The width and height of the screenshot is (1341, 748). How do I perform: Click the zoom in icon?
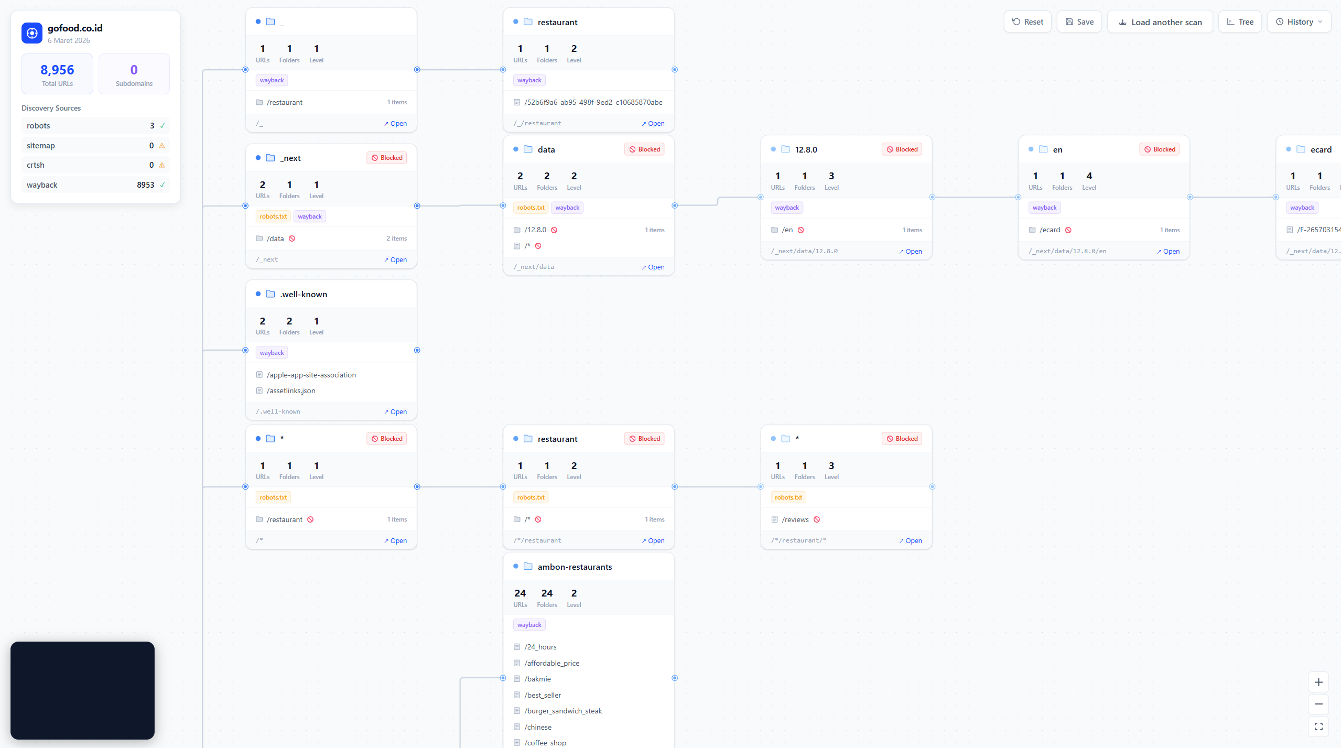click(x=1318, y=682)
